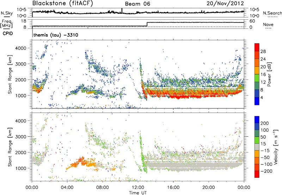Click '4000' on the Power panel axis
This screenshot has width=282, height=195.
tap(20, 48)
